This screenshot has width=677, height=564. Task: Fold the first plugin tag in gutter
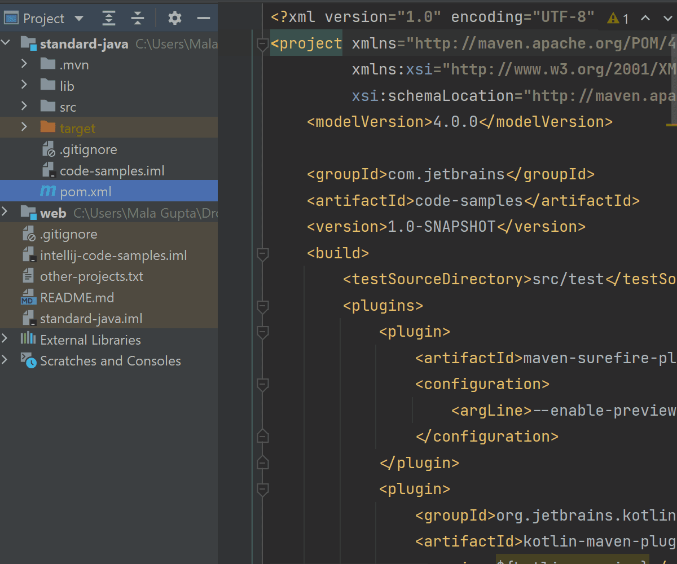262,333
